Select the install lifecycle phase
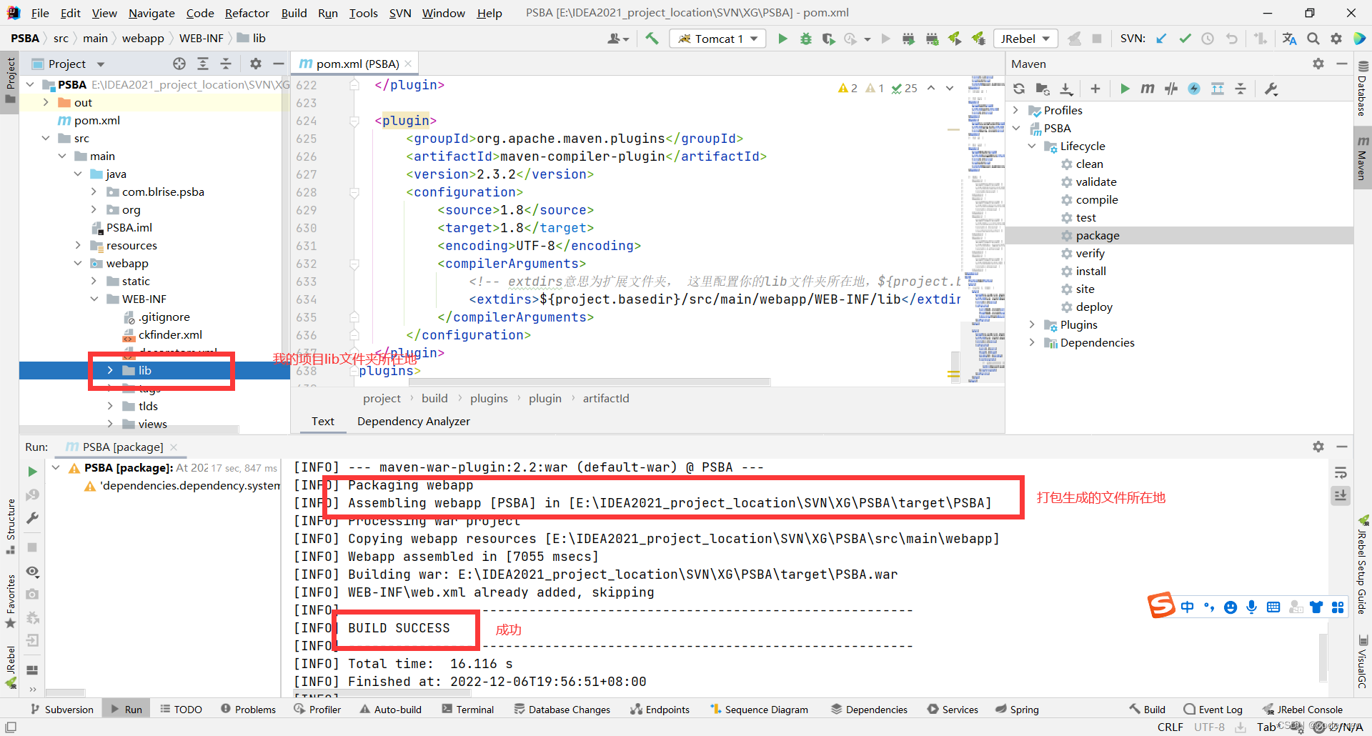1372x736 pixels. pos(1091,271)
